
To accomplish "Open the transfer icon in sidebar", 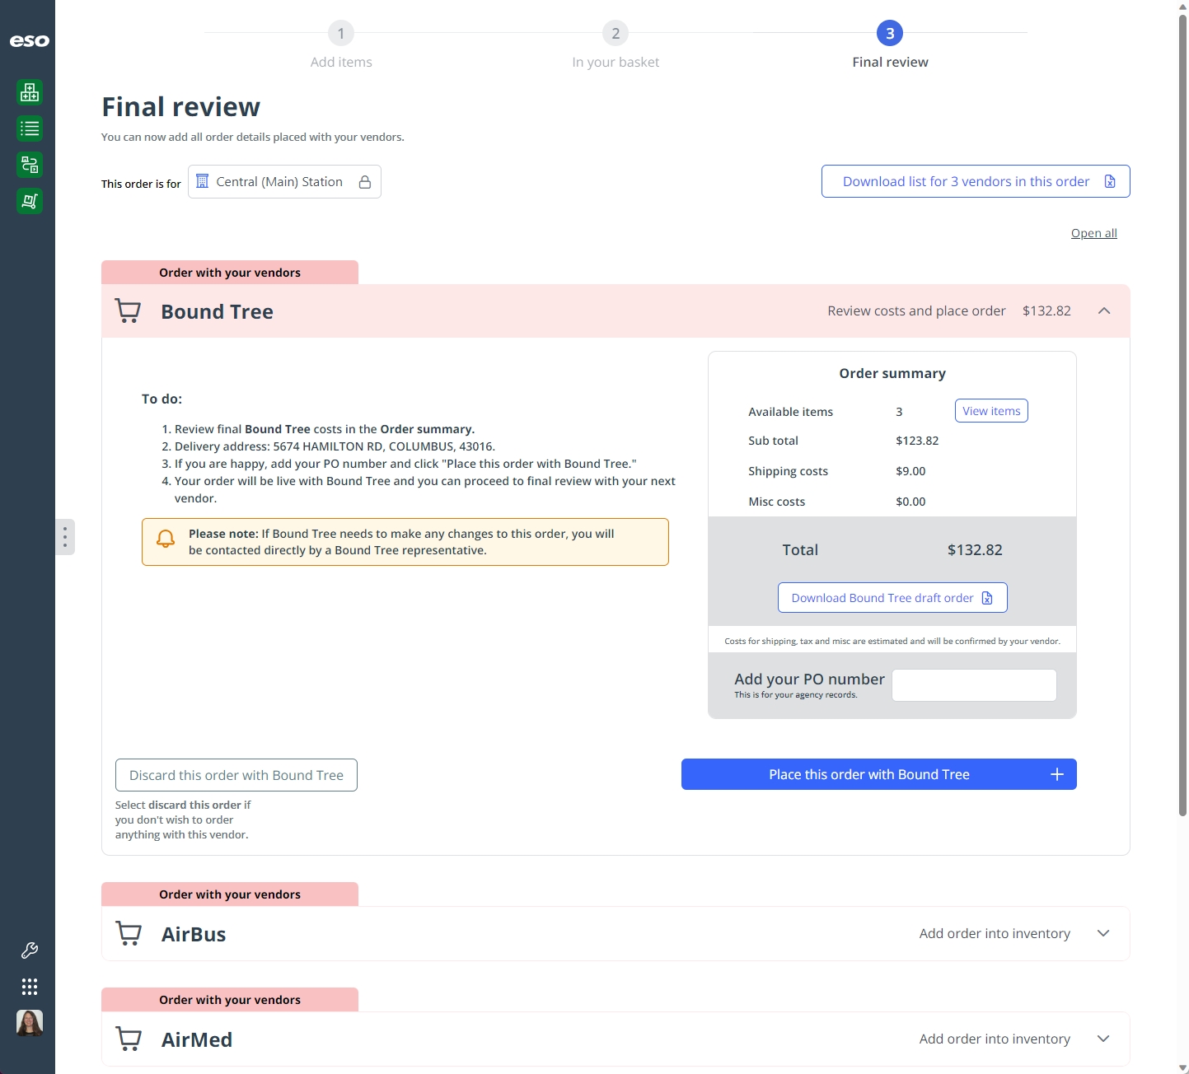I will 30,165.
